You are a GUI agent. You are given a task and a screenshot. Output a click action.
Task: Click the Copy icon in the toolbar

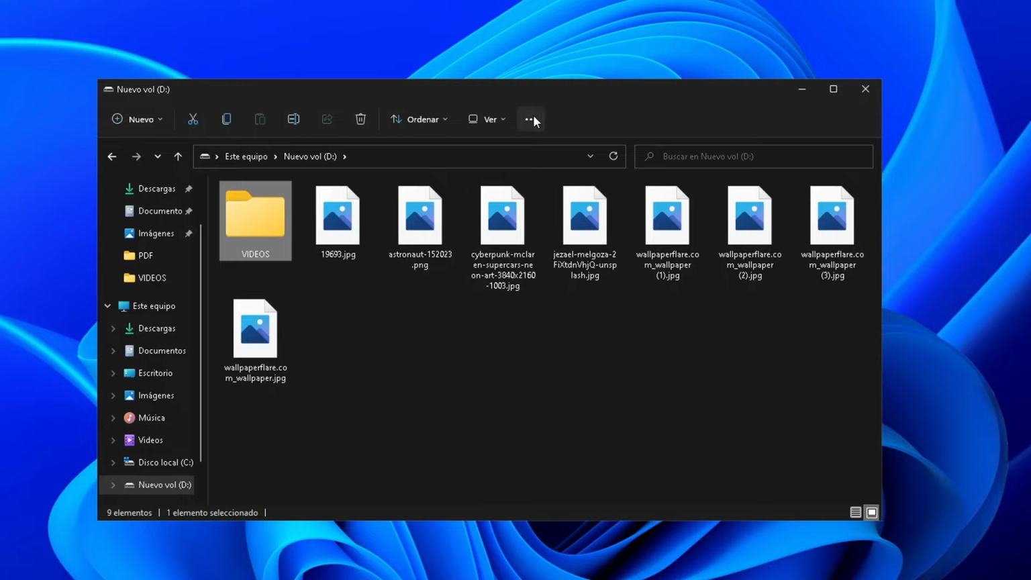[226, 119]
